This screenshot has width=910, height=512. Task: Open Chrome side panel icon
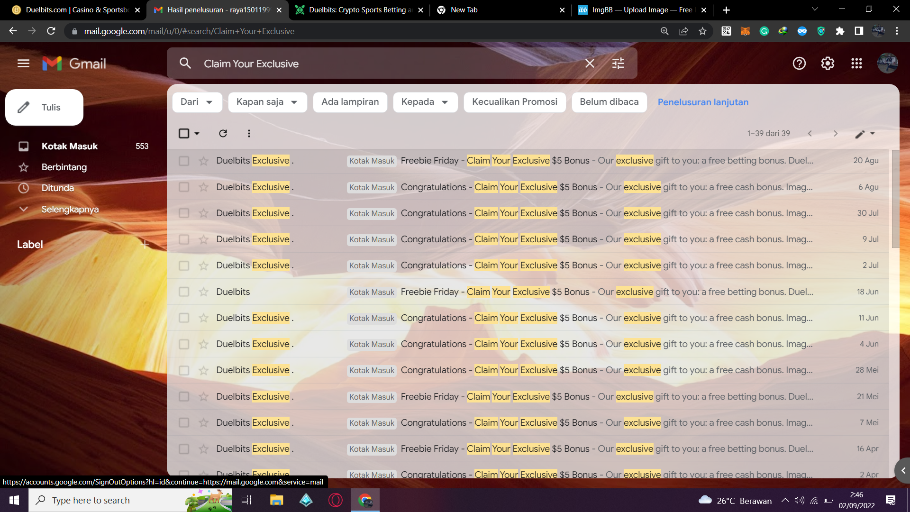click(859, 31)
